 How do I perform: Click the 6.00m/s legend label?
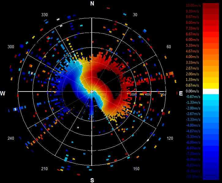click(192, 40)
